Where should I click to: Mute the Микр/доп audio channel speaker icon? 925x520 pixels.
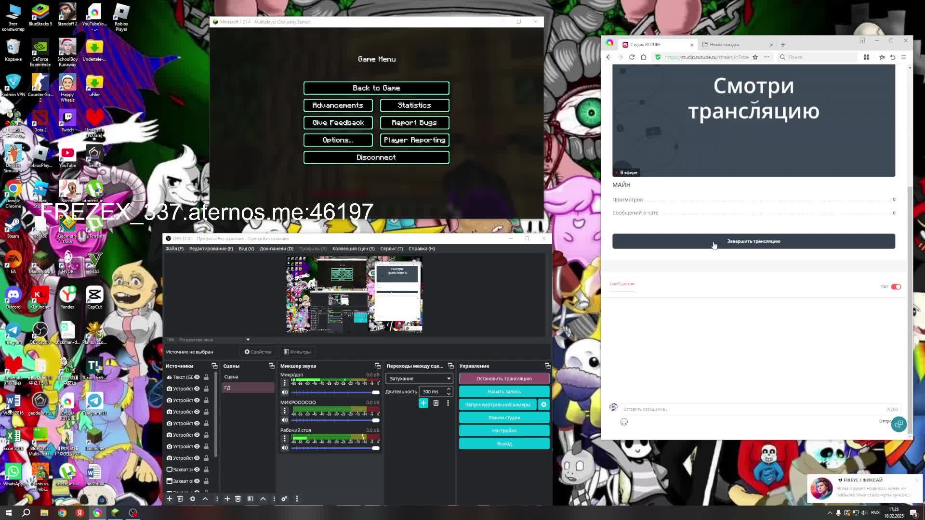285,392
